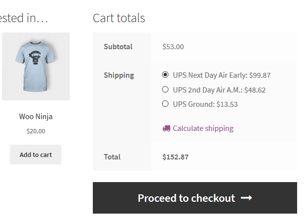Add Woo Ninja to cart
Screen dimensions: 304x220
click(35, 155)
